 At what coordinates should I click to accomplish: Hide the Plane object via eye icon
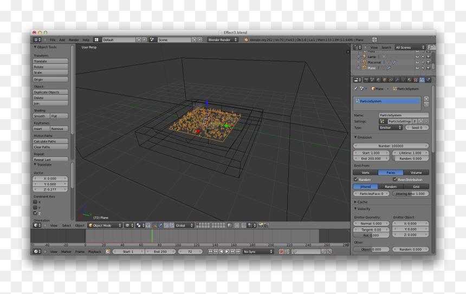[417, 68]
